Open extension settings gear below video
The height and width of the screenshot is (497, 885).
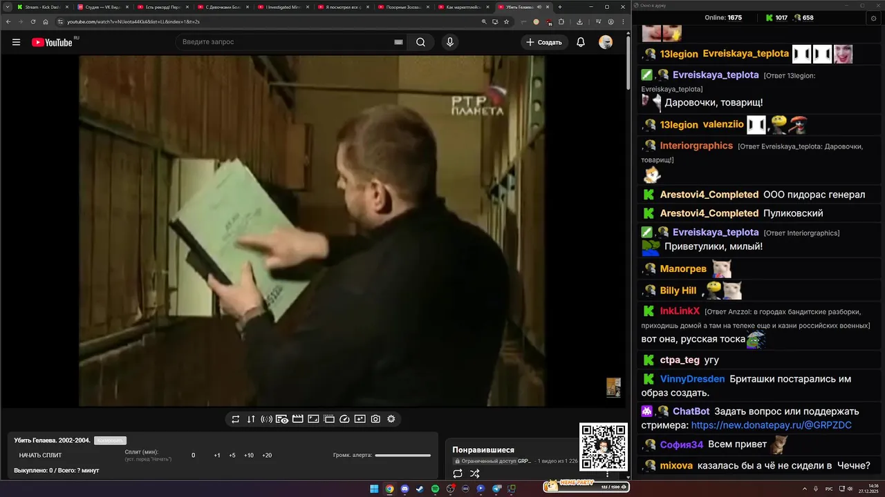tap(391, 419)
